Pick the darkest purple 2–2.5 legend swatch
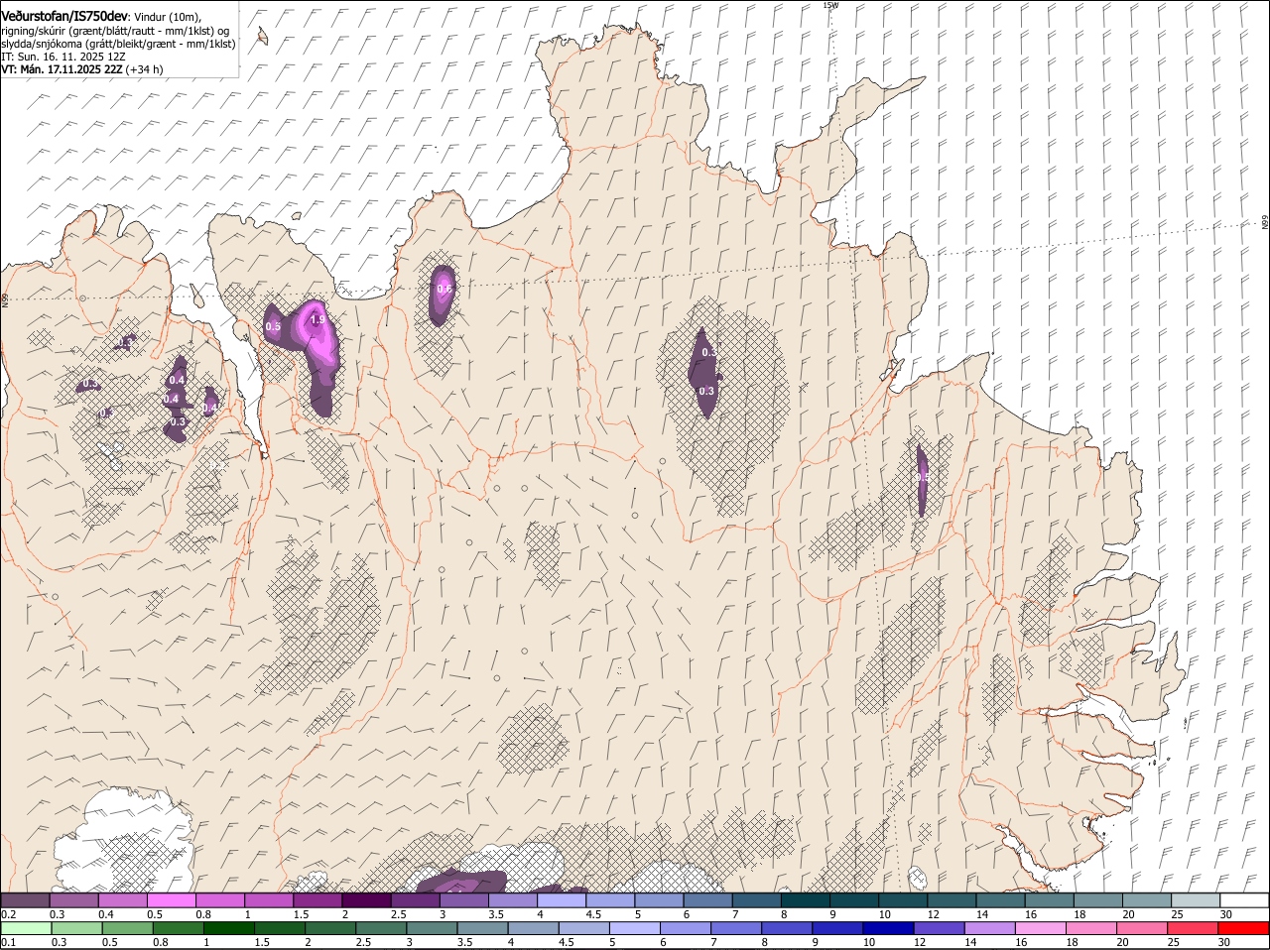The width and height of the screenshot is (1270, 950). point(367,900)
